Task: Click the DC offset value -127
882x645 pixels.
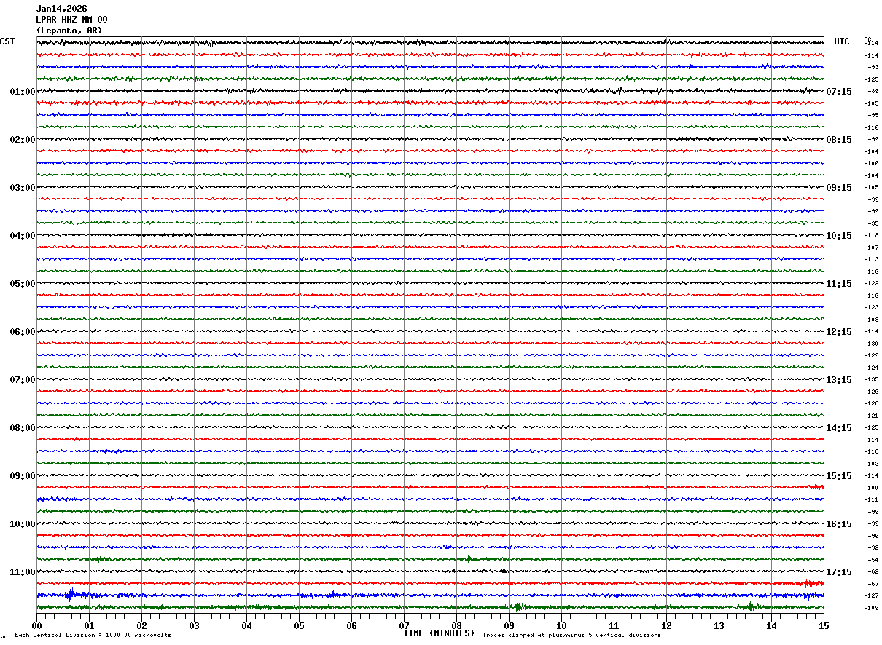Action: pyautogui.click(x=871, y=596)
